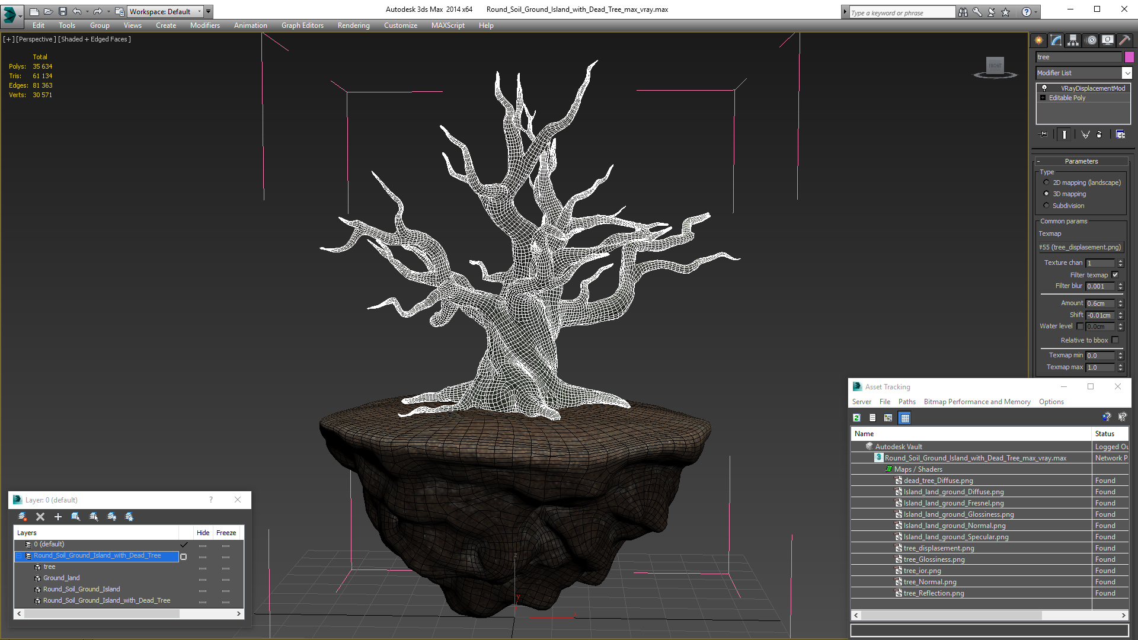The image size is (1138, 640).
Task: Toggle Hide for tree object in Layer dialog
Action: [203, 568]
